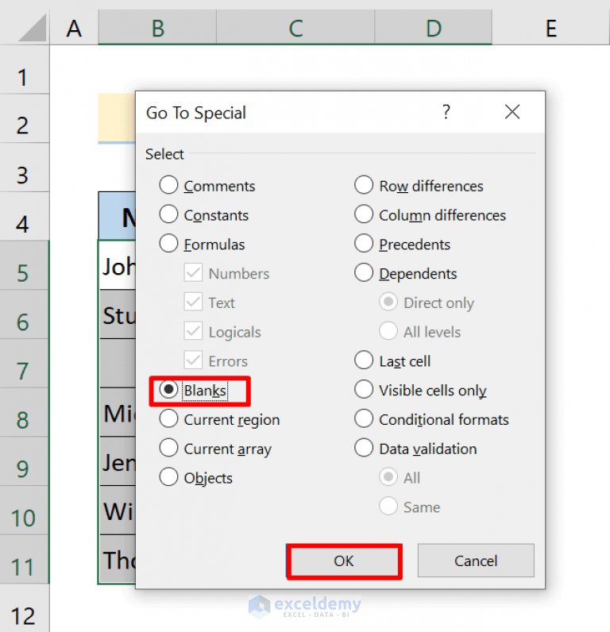Screen dimensions: 610x632
Task: Select the Blanks radio option
Action: pos(194,390)
